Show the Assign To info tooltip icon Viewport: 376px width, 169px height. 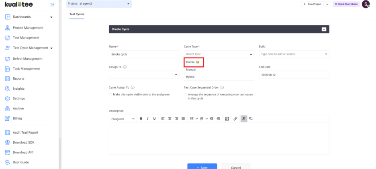[x=125, y=67]
